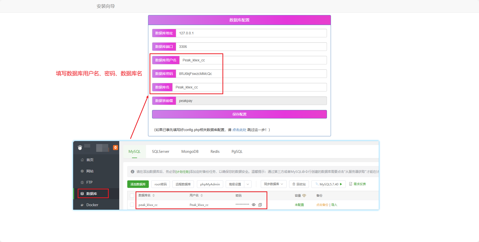The height and width of the screenshot is (242, 479).
Task: Sort by 用户名 column arrows
Action: [202, 195]
